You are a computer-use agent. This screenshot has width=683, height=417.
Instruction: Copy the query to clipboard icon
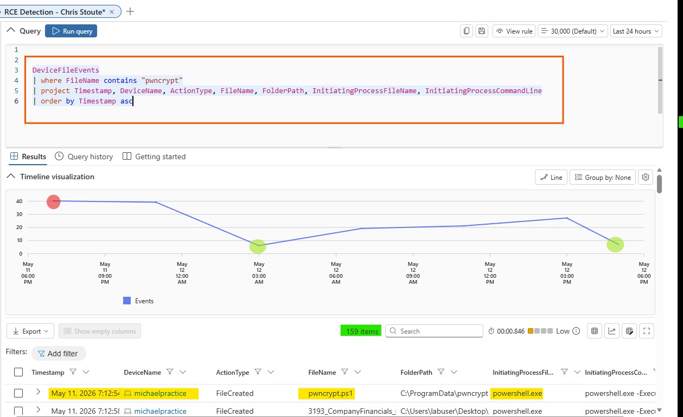(x=466, y=31)
